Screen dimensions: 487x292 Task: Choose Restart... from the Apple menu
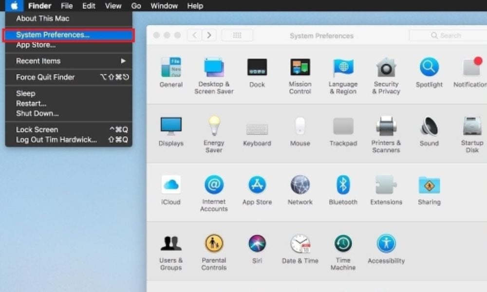click(x=69, y=103)
